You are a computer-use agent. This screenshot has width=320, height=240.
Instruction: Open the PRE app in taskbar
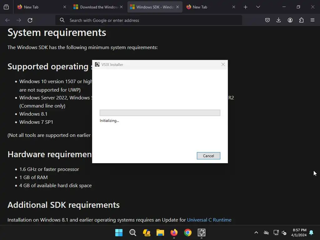(147, 232)
